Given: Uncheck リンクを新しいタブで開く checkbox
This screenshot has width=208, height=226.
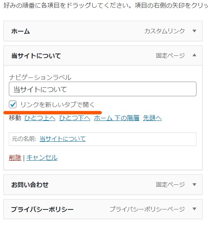Looking at the screenshot, I should (x=13, y=104).
